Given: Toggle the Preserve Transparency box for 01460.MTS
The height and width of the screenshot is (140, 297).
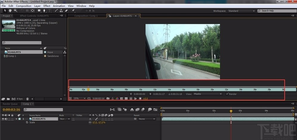Looking at the screenshot, I should [x=73, y=119].
